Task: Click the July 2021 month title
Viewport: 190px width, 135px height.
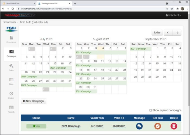Action: coord(46,39)
